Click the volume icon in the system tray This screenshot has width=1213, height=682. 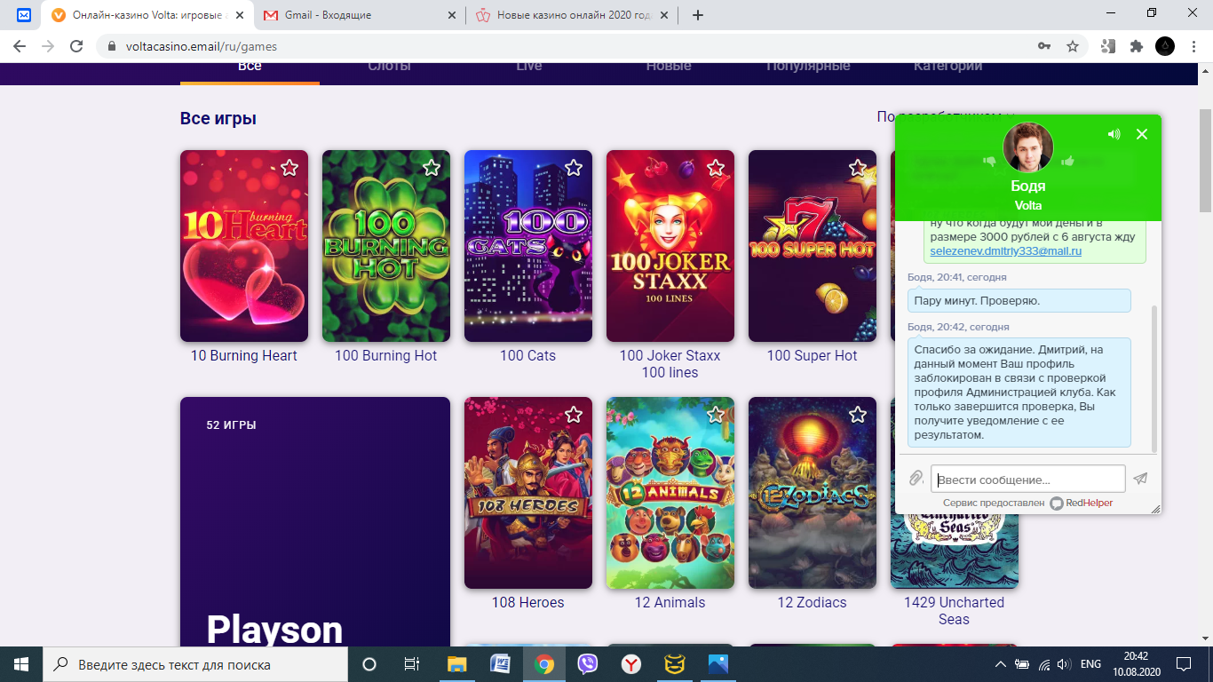point(1064,664)
